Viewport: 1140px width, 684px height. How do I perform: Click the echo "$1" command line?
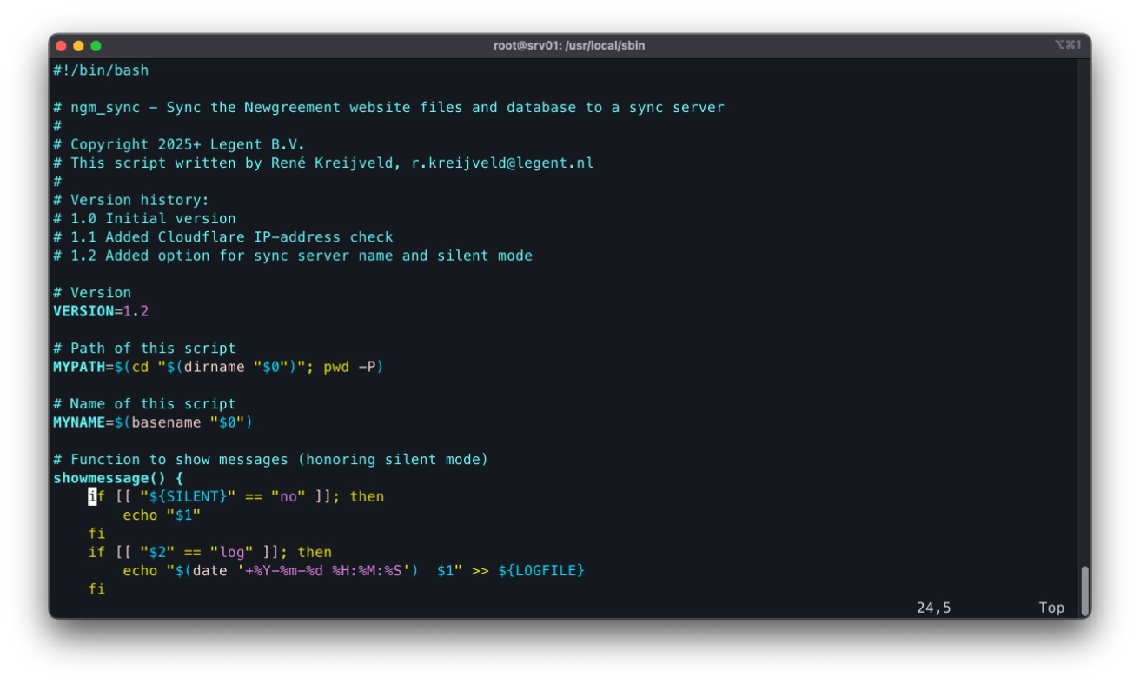(x=162, y=515)
